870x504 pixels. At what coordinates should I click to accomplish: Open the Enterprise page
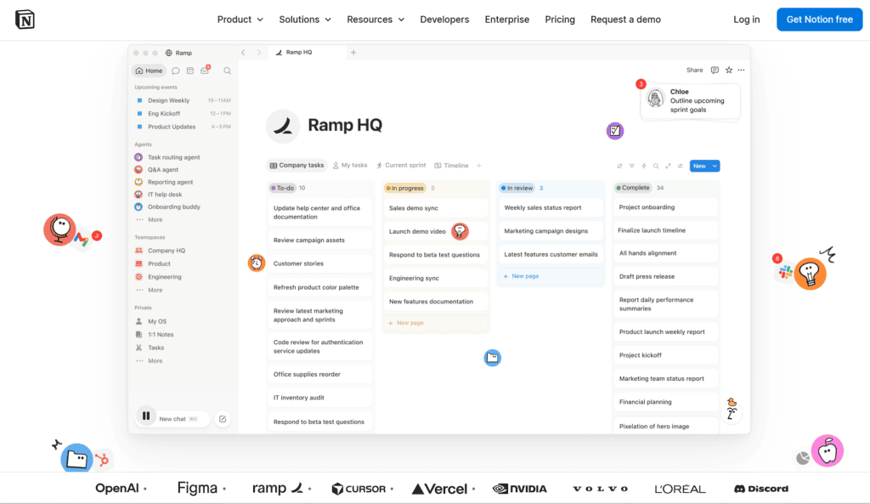pyautogui.click(x=506, y=20)
